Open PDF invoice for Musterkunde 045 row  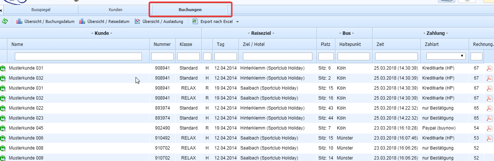(x=490, y=128)
